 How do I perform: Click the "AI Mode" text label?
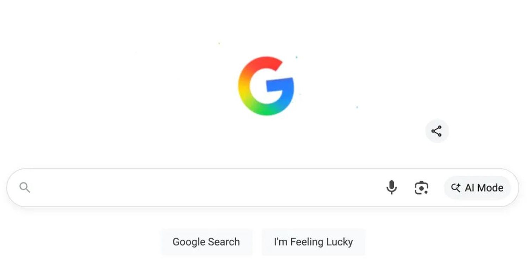coord(484,188)
